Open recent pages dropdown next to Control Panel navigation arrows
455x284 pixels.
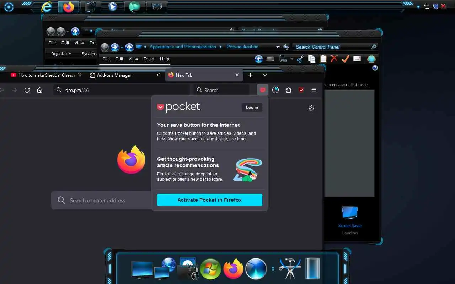click(122, 47)
